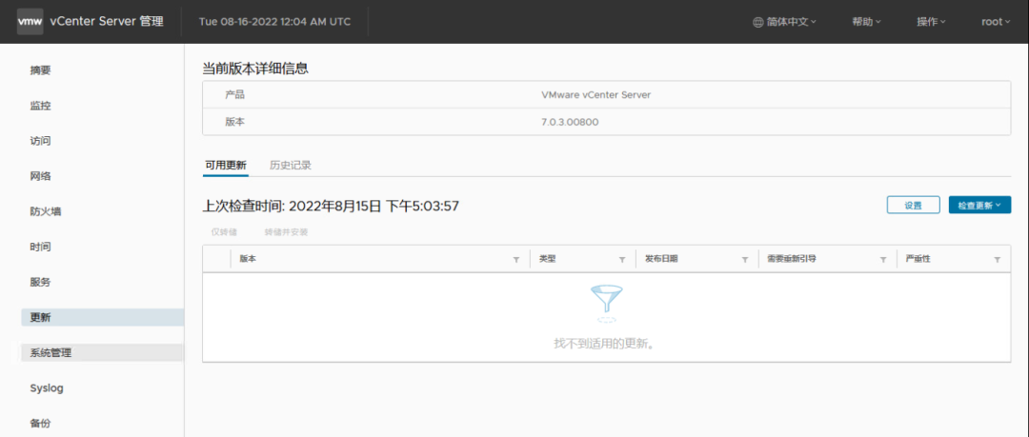Expand the 检查更新 dropdown button
This screenshot has width=1029, height=437.
pyautogui.click(x=979, y=205)
